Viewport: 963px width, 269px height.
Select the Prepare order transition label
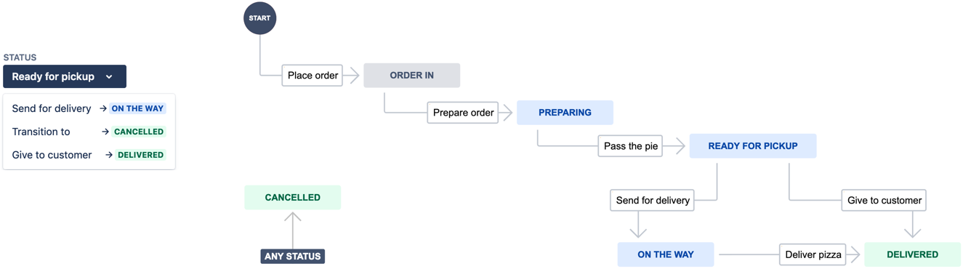point(463,113)
